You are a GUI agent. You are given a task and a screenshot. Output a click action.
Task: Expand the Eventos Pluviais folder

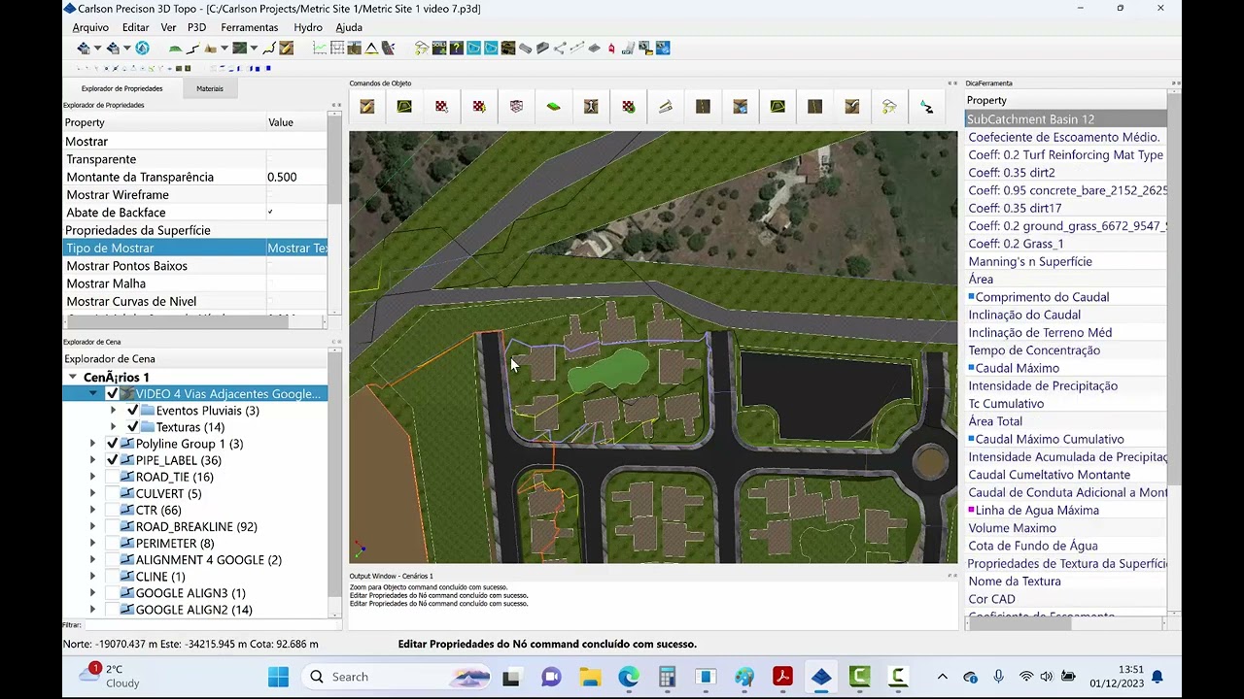(114, 411)
